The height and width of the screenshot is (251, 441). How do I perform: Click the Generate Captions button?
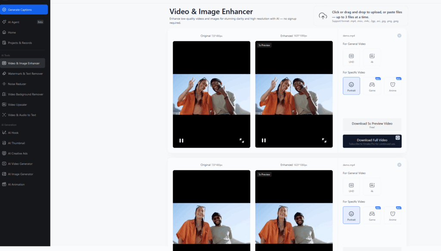[24, 9]
